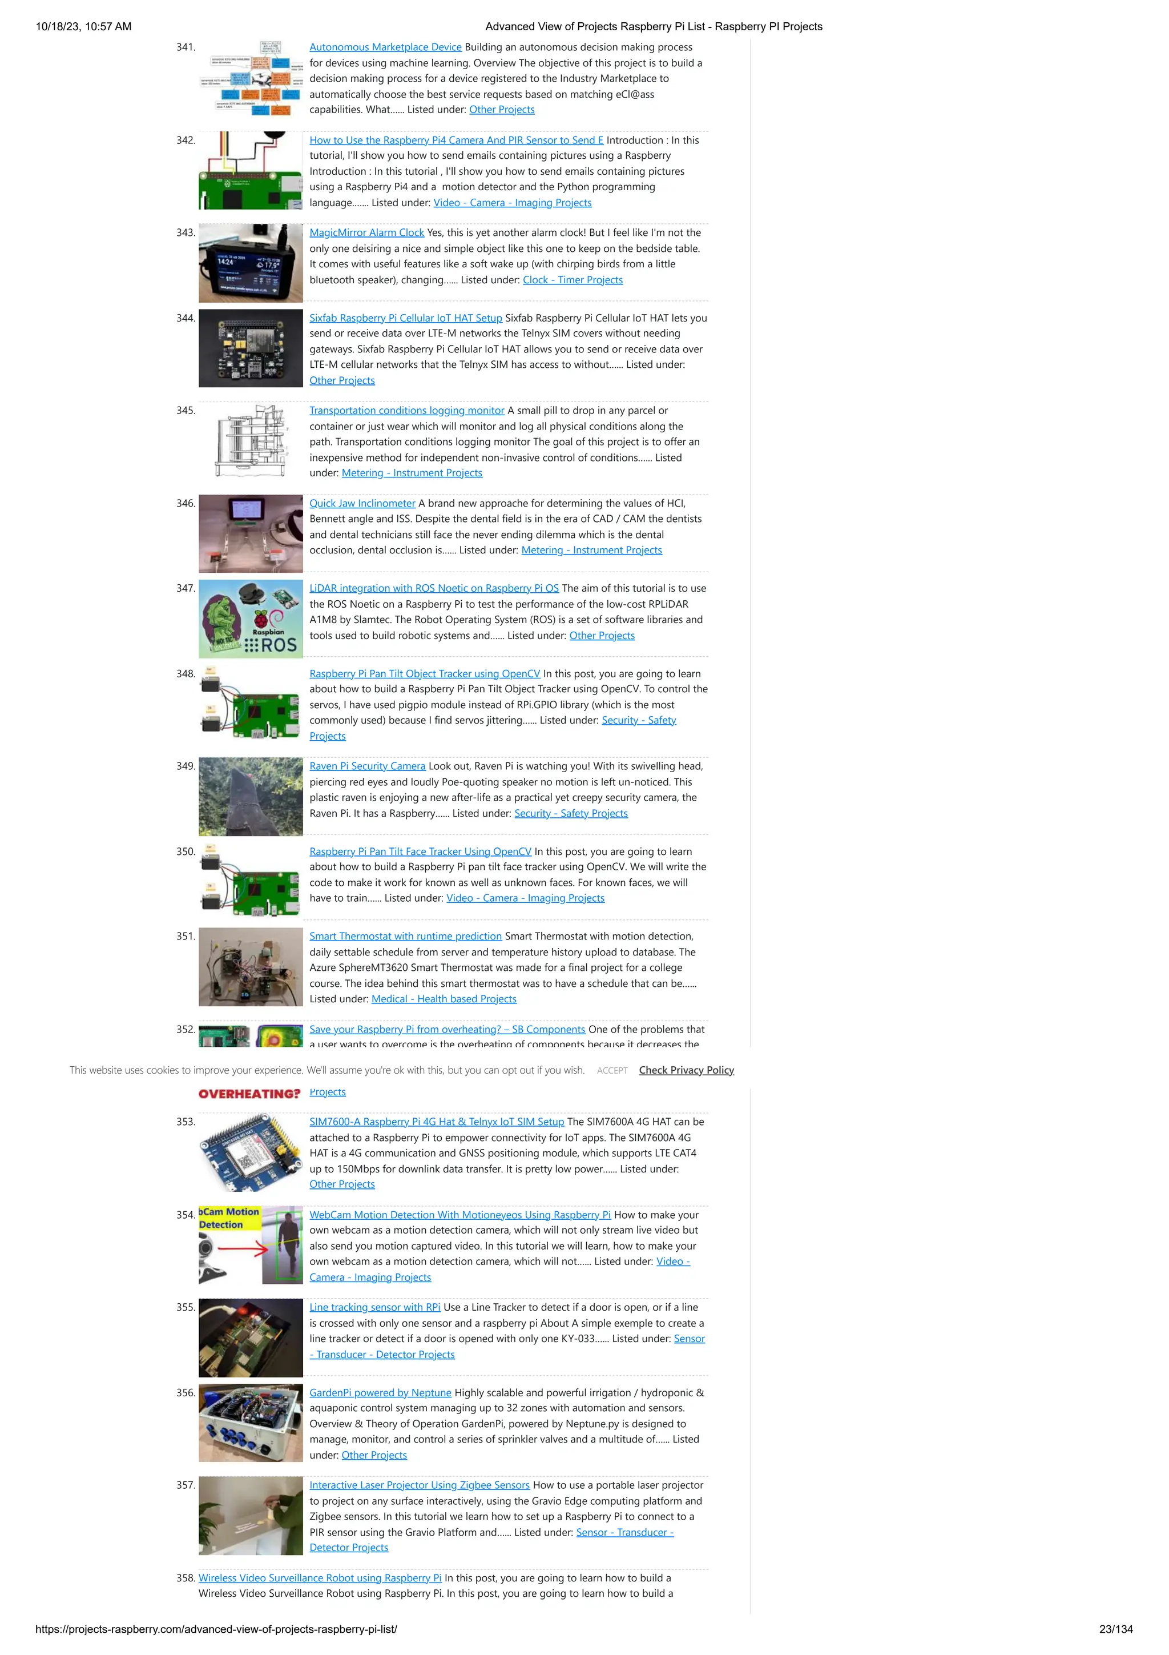Image resolution: width=1169 pixels, height=1655 pixels.
Task: Open Interactive Laser Projector Using Zigbee Sensors link
Action: (x=419, y=1485)
